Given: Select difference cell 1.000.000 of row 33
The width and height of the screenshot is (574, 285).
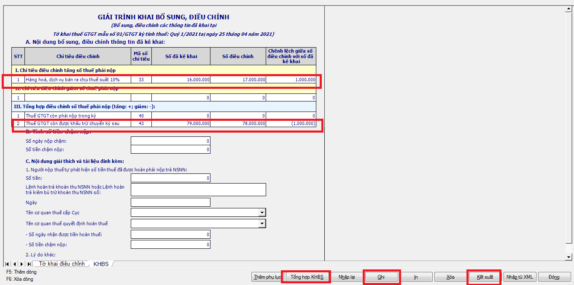Looking at the screenshot, I should (291, 80).
